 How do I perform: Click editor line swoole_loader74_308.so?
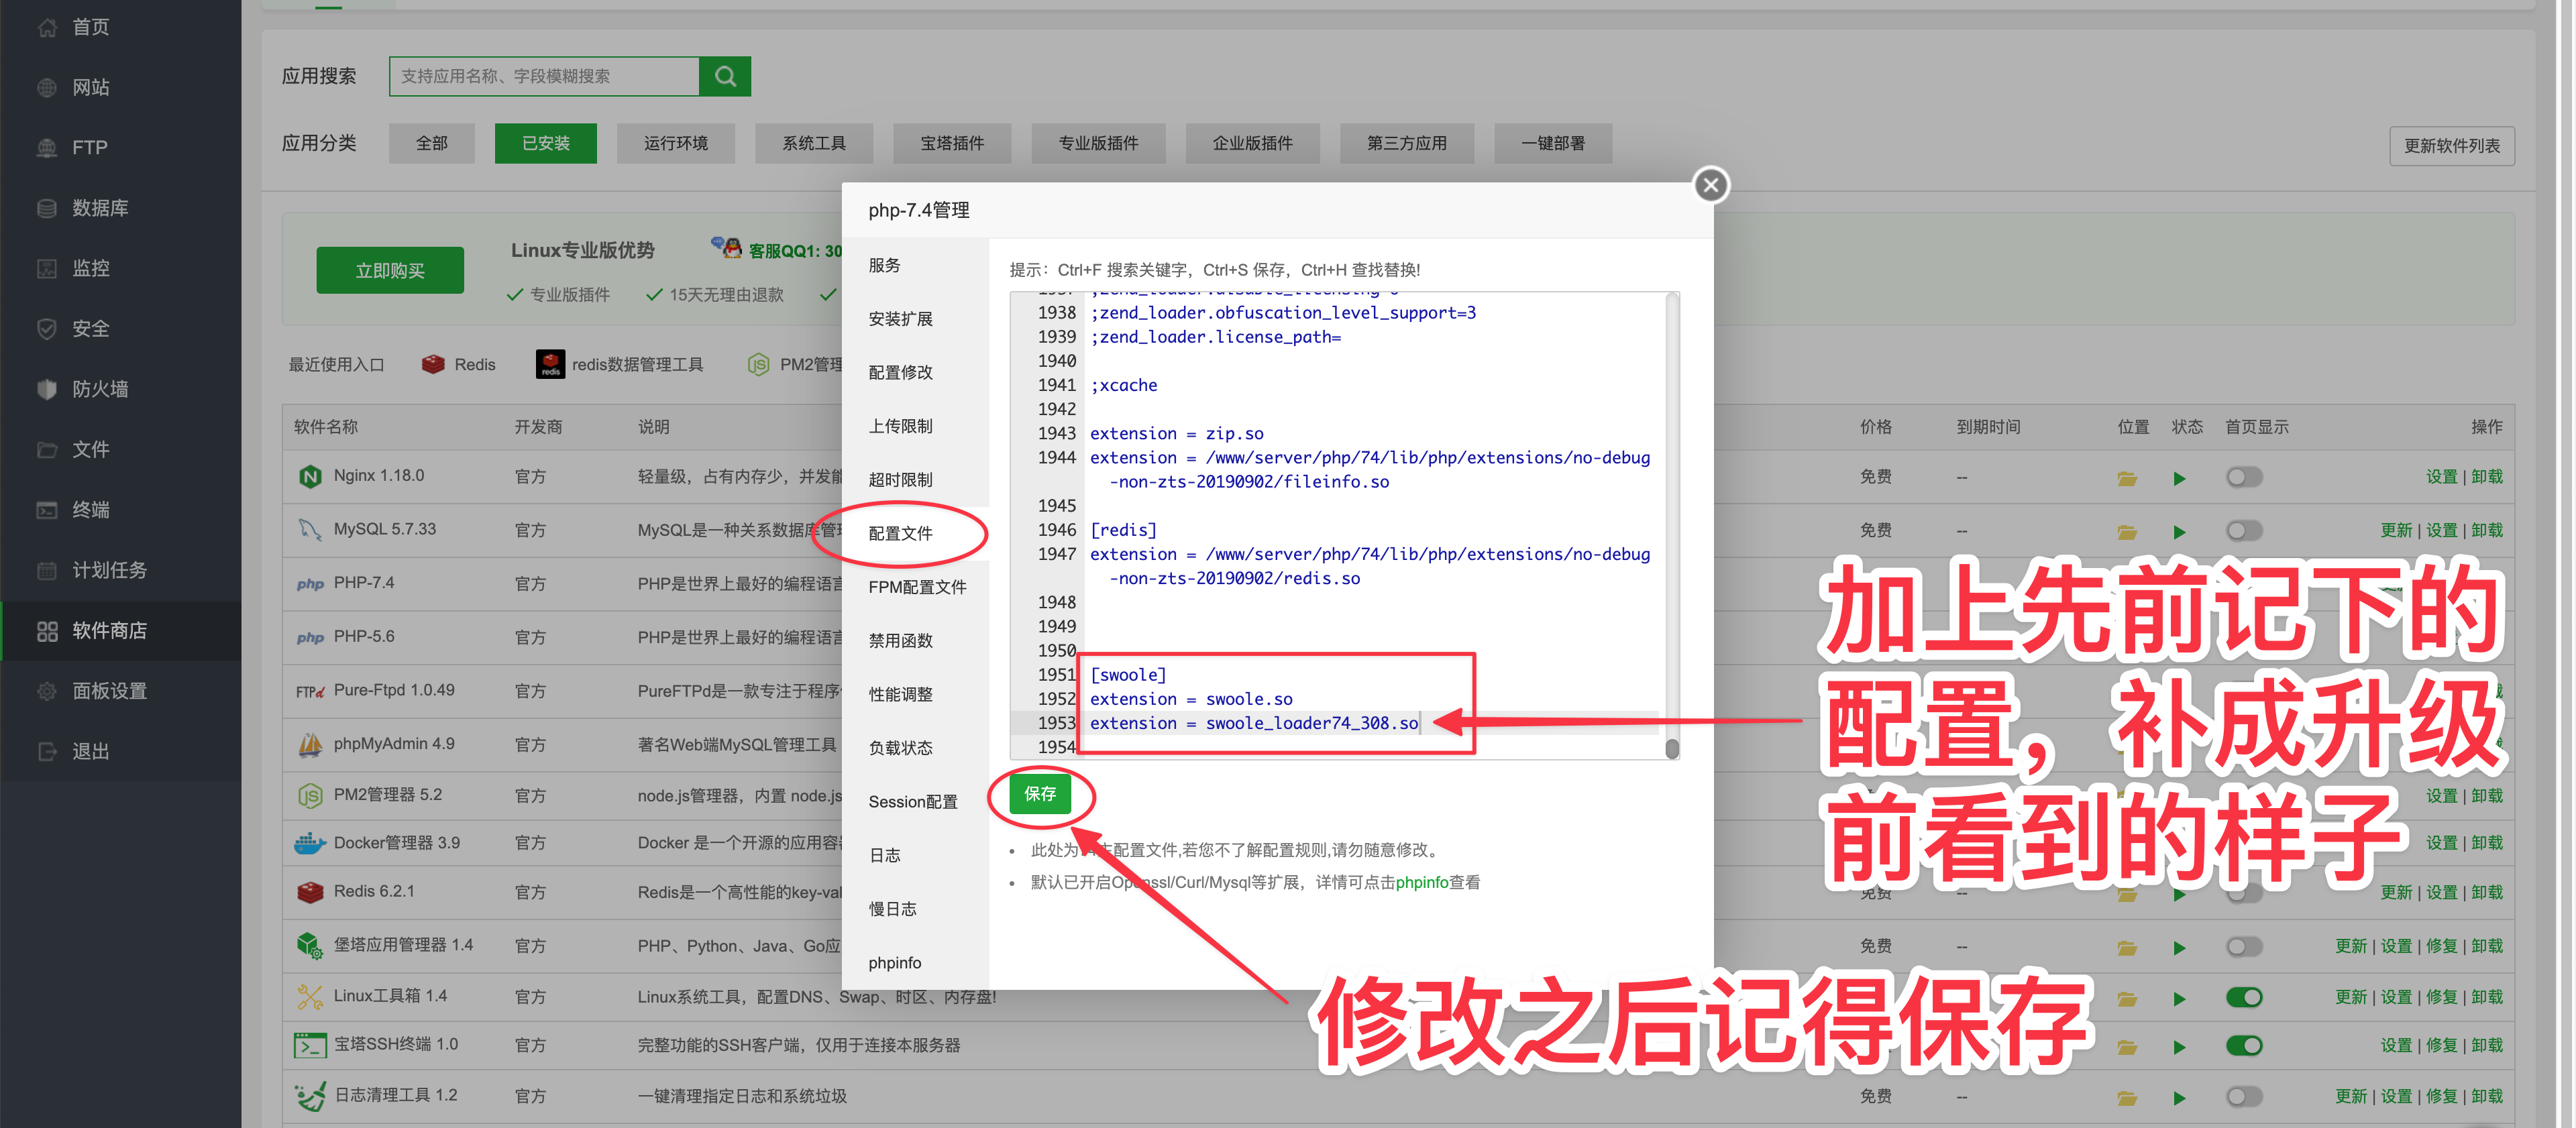pyautogui.click(x=1254, y=723)
